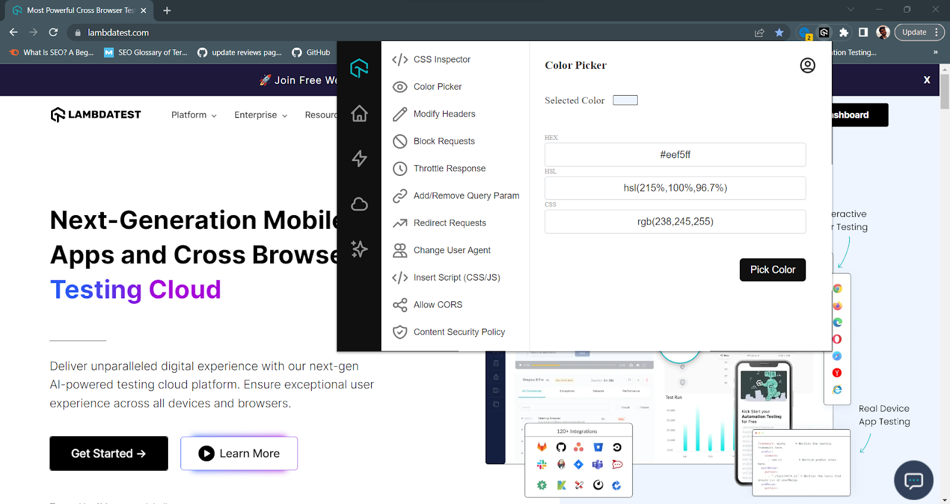Reload the lambdatest.com page

click(53, 32)
